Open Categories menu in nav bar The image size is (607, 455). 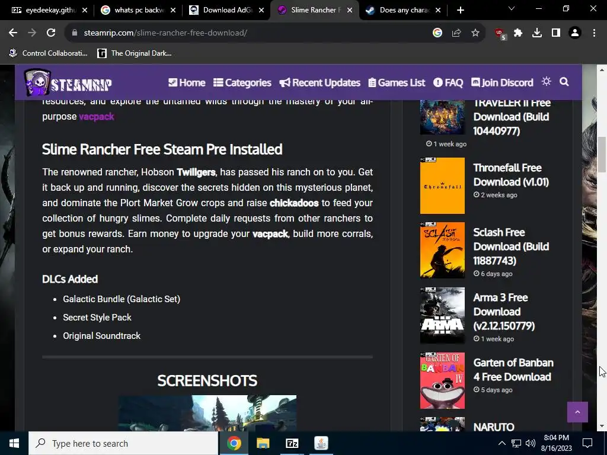[242, 82]
